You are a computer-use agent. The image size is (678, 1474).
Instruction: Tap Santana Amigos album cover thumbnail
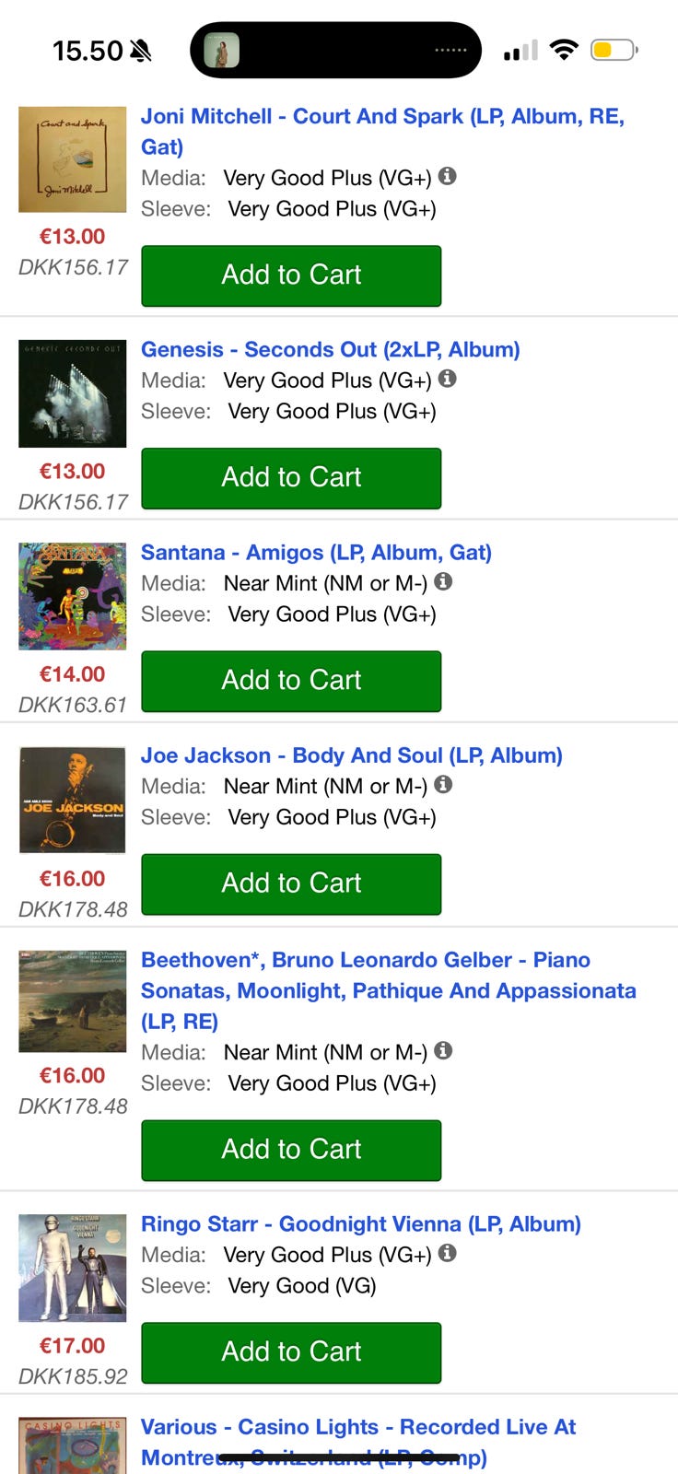pyautogui.click(x=73, y=596)
